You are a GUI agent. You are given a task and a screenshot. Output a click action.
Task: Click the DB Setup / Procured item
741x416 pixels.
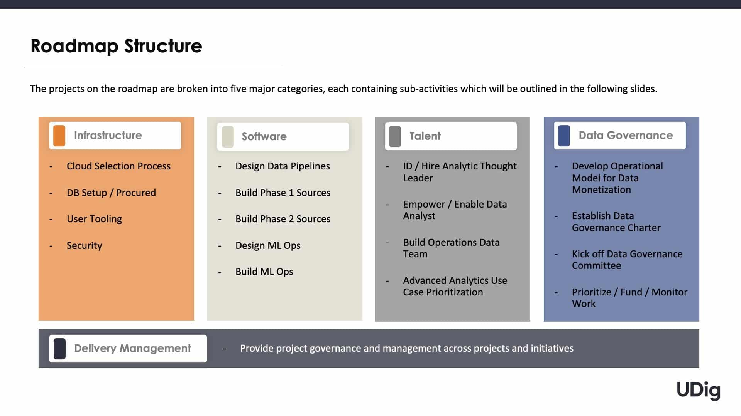click(x=111, y=193)
